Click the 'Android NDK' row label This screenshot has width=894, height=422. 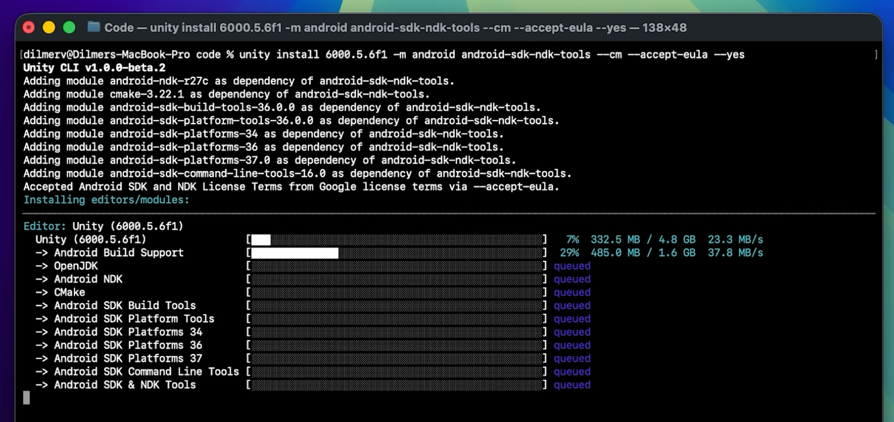[x=88, y=279]
